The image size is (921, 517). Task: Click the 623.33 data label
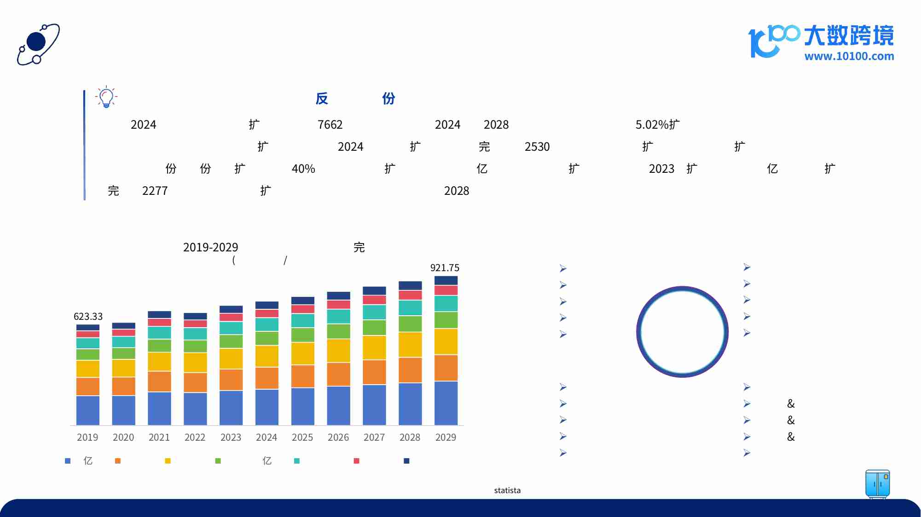point(88,317)
